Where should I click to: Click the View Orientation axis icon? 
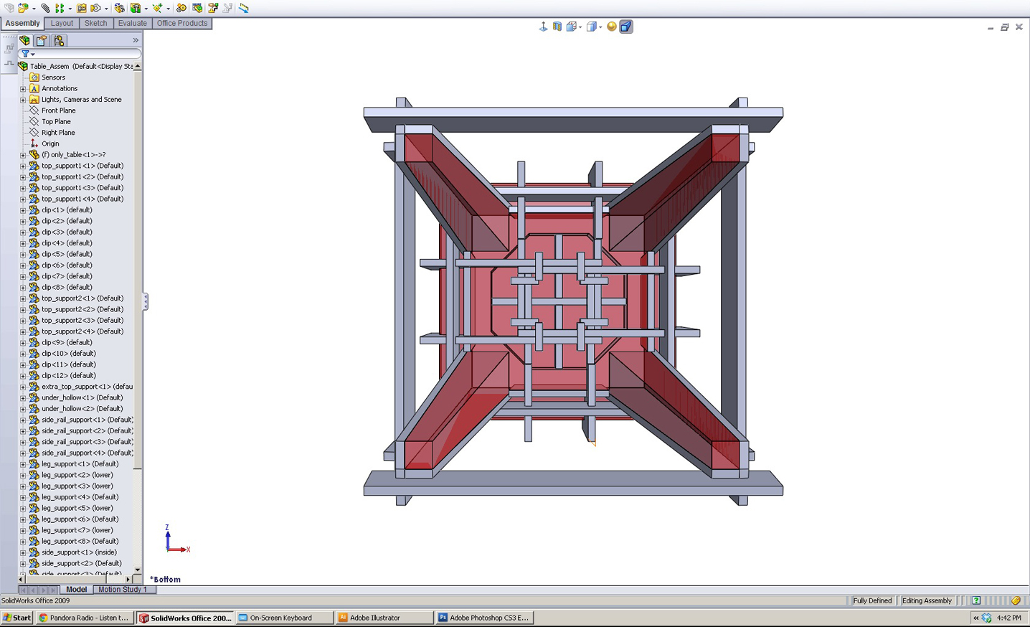[543, 27]
